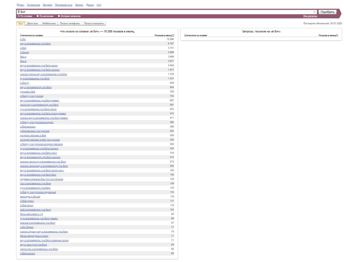Go to "Метрика" in the top navigation
The height and width of the screenshot is (262, 344).
coord(47,5)
